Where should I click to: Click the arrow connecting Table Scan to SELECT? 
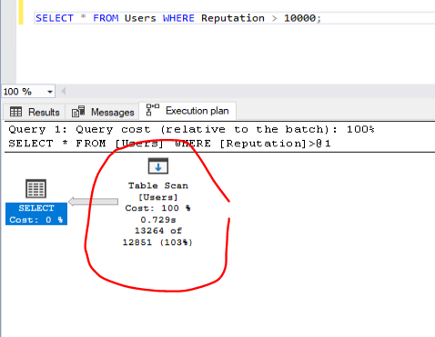pyautogui.click(x=93, y=202)
